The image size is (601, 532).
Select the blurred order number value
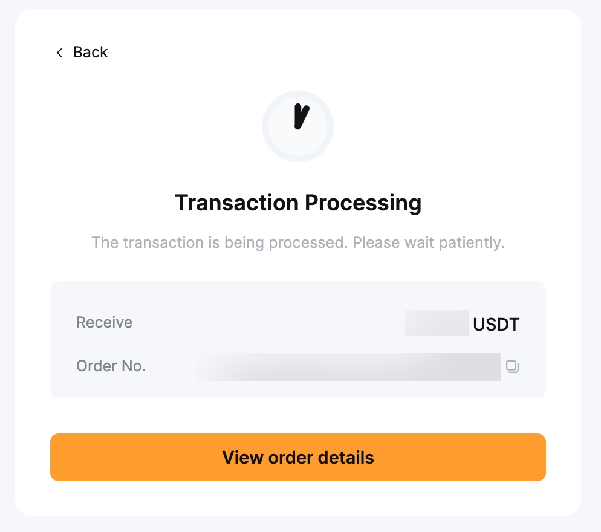coord(348,366)
